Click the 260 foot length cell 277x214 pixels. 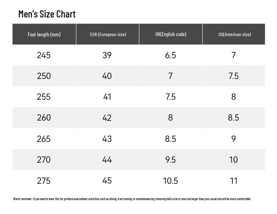(x=44, y=118)
